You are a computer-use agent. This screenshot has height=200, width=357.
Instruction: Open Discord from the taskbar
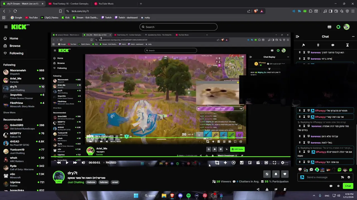(180, 196)
